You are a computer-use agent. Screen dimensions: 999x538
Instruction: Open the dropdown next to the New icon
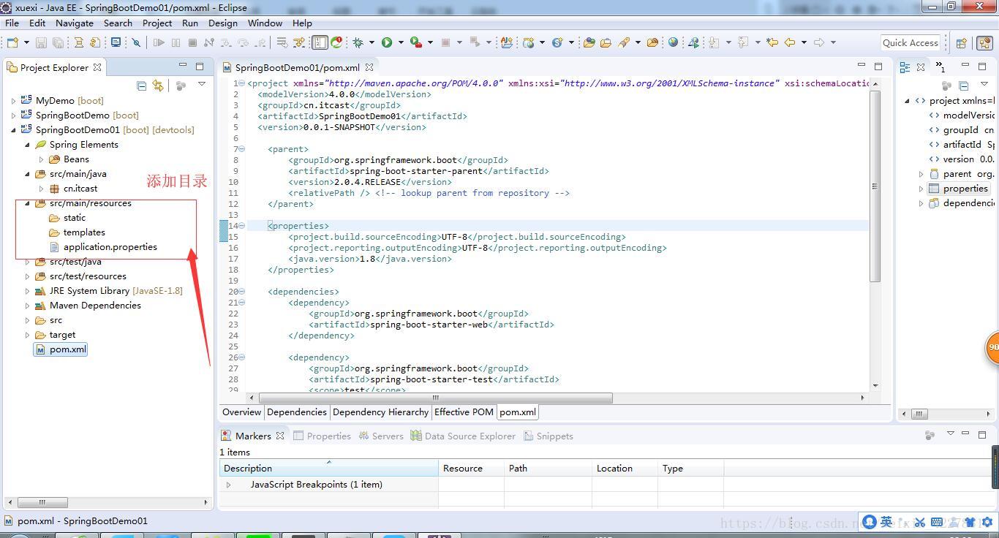[x=26, y=42]
